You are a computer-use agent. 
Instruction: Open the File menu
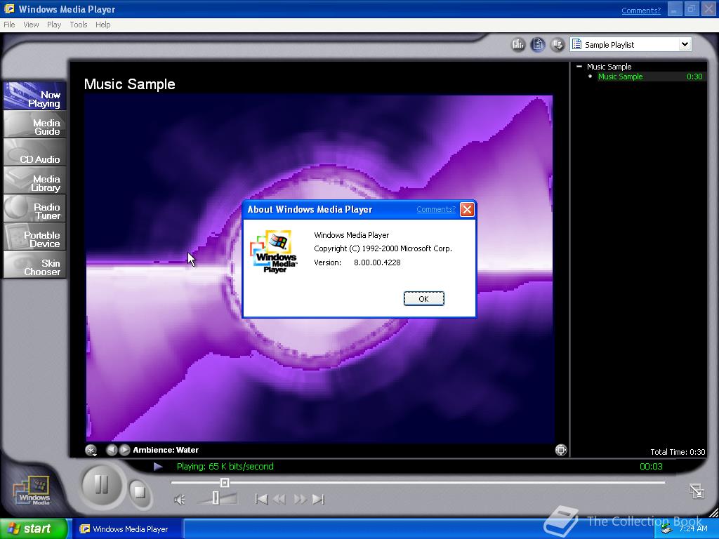[9, 25]
